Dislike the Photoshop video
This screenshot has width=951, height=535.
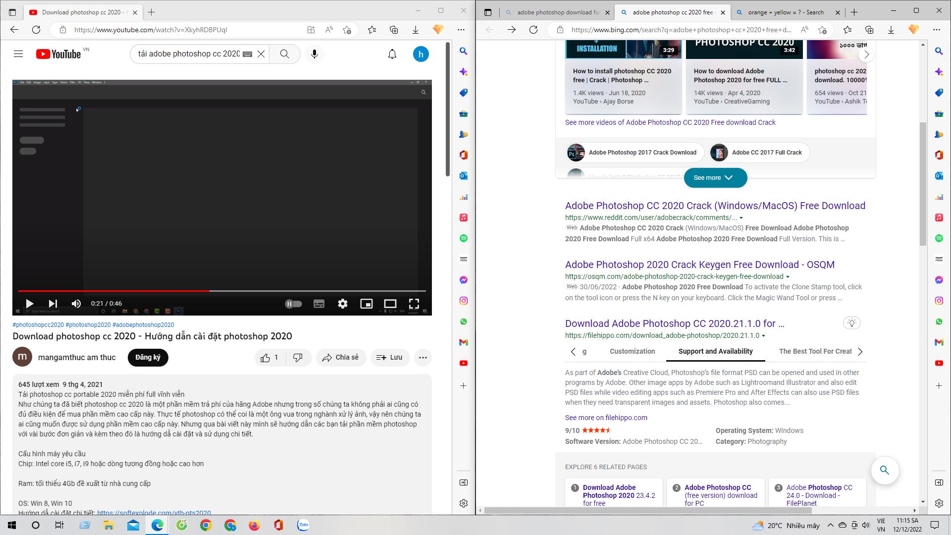298,358
